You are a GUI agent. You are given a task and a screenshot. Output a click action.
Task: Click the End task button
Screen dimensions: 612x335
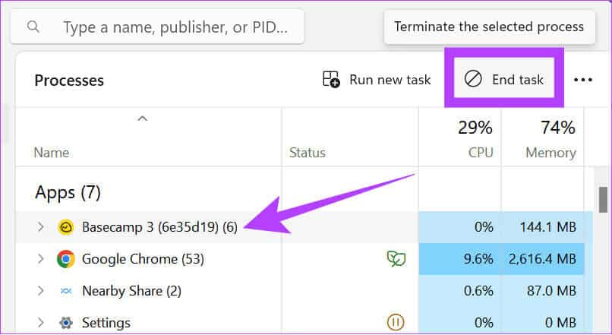(504, 77)
